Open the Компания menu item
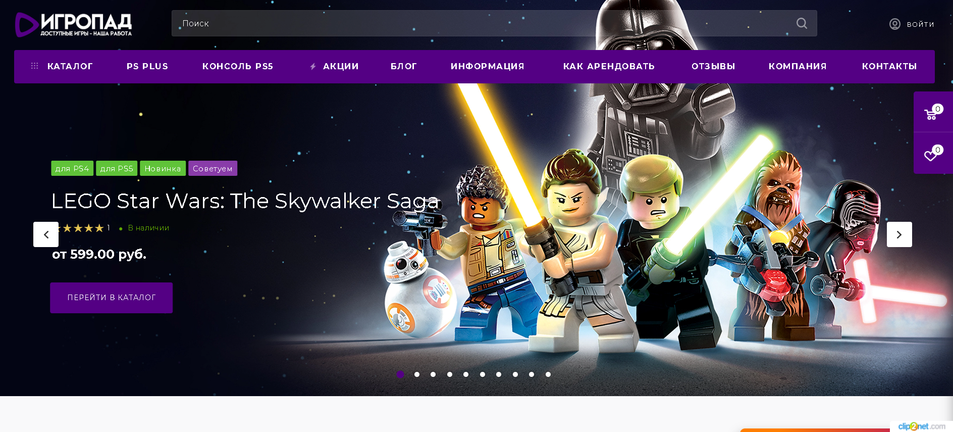Viewport: 953px width, 432px height. [798, 66]
